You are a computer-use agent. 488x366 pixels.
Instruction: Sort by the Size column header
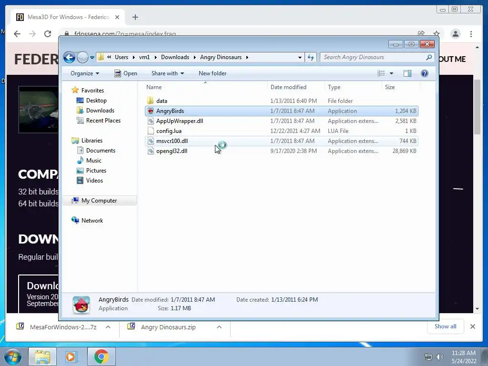(401, 87)
